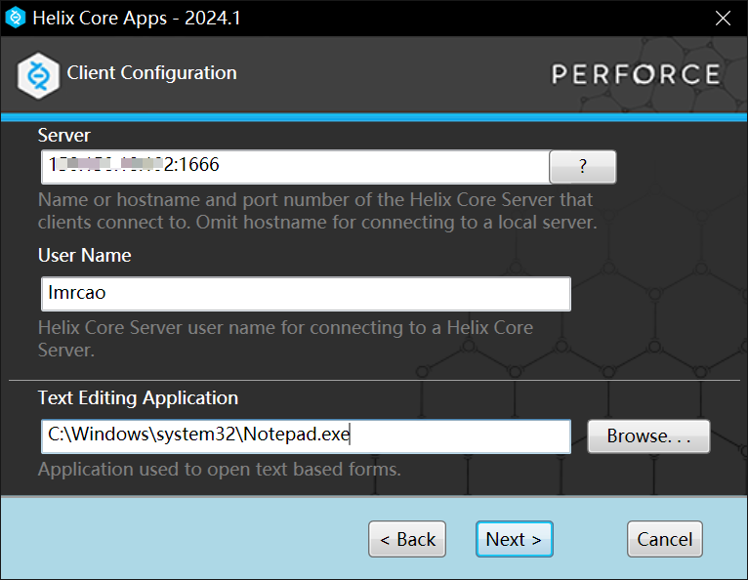
Task: Click the PERFORCE logo
Action: 636,74
